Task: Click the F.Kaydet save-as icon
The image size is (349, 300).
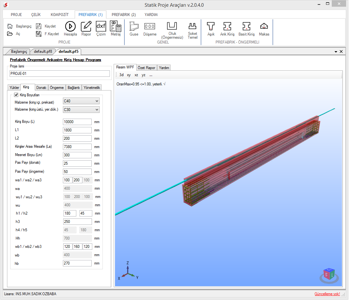Action: coord(39,34)
